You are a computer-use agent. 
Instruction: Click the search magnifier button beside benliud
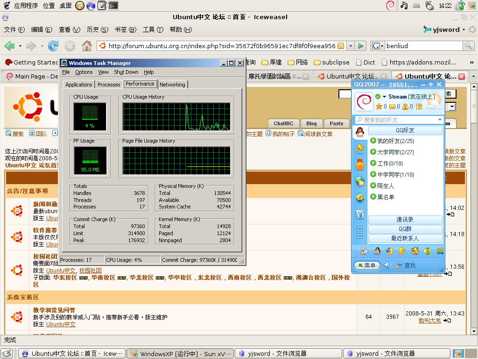[x=468, y=46]
